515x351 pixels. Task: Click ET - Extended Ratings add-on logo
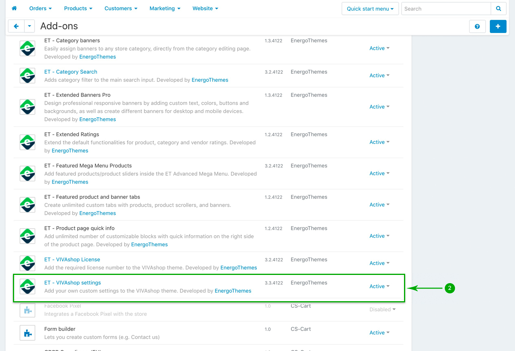tap(27, 142)
